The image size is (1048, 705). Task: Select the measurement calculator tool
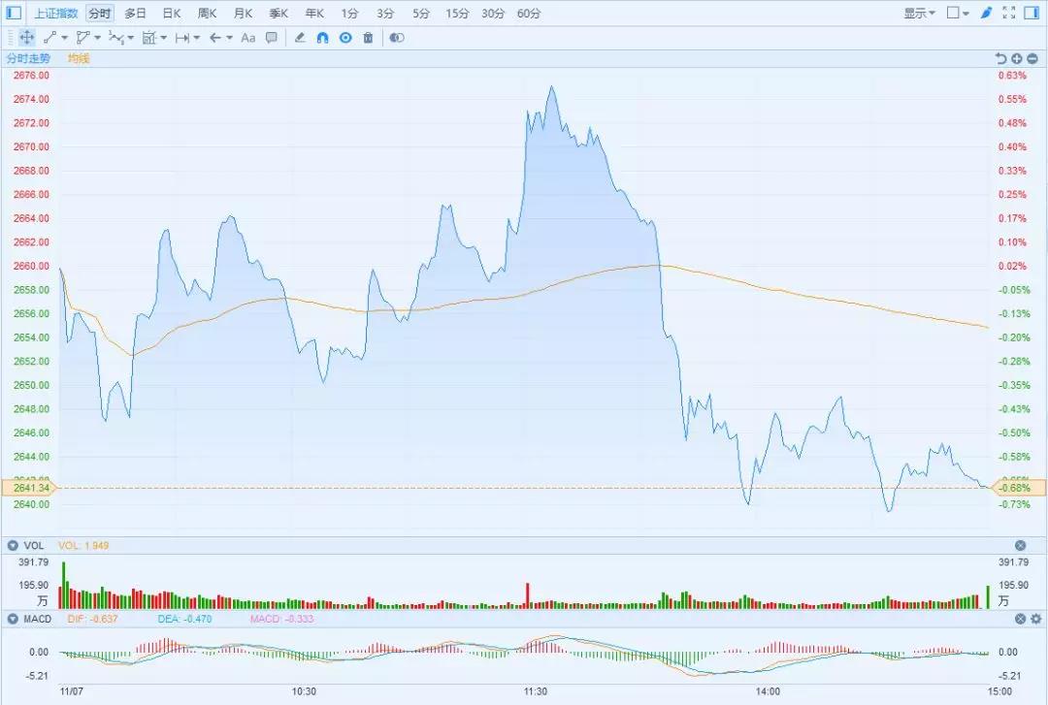149,38
